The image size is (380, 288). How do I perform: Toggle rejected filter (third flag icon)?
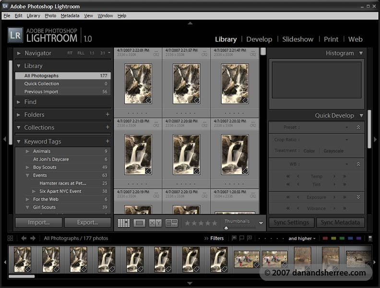249,238
